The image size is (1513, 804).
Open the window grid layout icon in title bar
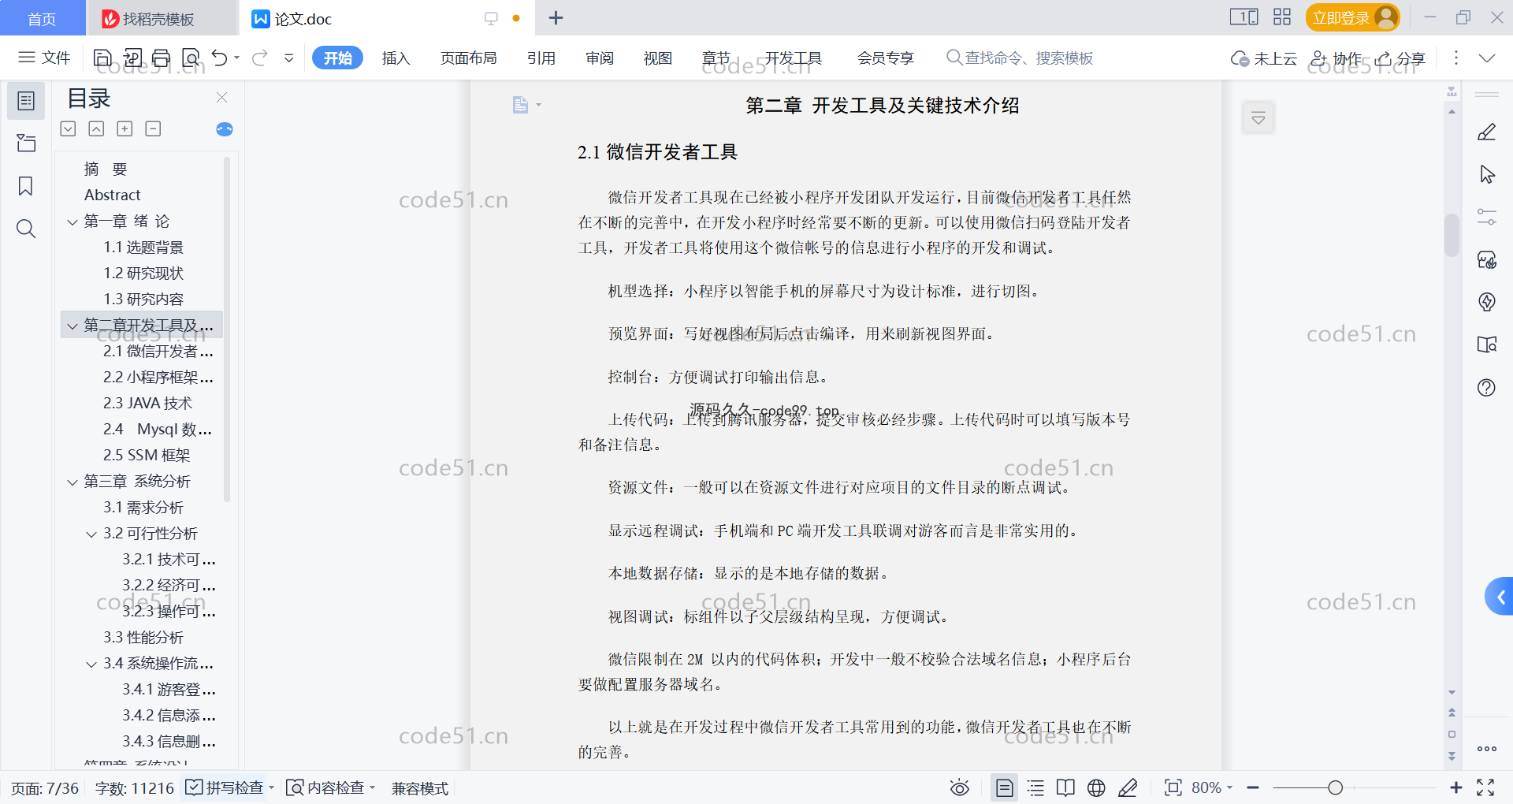coord(1282,17)
